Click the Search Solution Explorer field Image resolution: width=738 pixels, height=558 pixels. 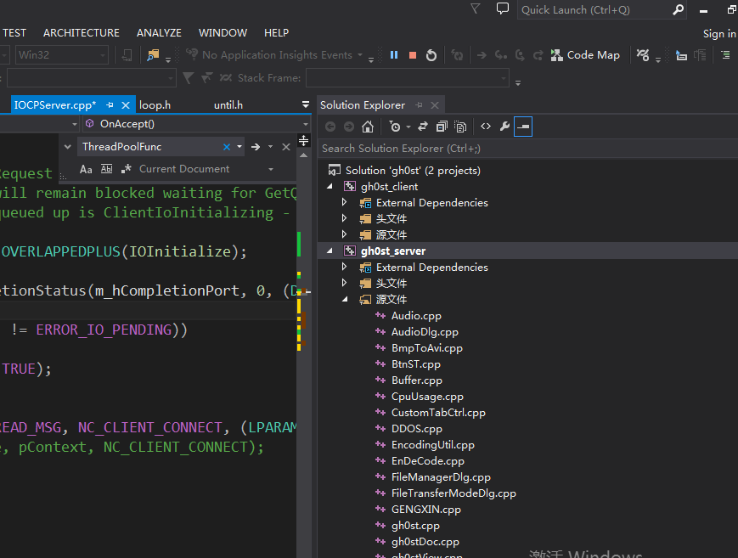click(x=510, y=149)
